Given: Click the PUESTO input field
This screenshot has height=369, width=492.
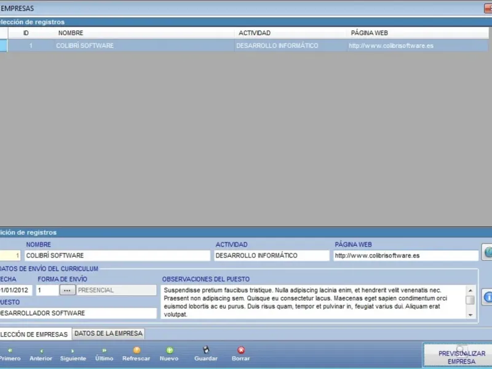Looking at the screenshot, I should (78, 313).
